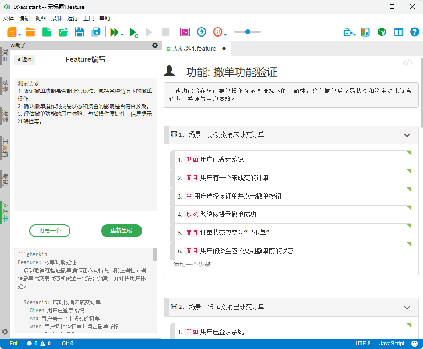The width and height of the screenshot is (423, 349).
Task: Toggle code view with the </> icon
Action: (x=407, y=63)
